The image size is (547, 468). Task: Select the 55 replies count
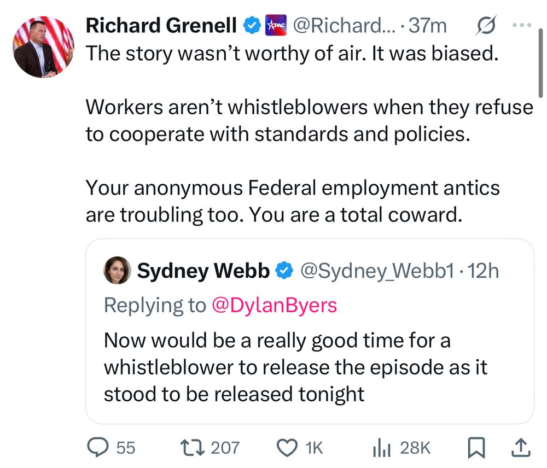(x=126, y=447)
